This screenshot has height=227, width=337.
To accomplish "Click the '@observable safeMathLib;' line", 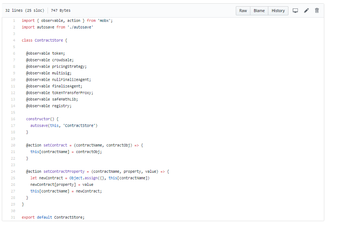I will point(52,99).
